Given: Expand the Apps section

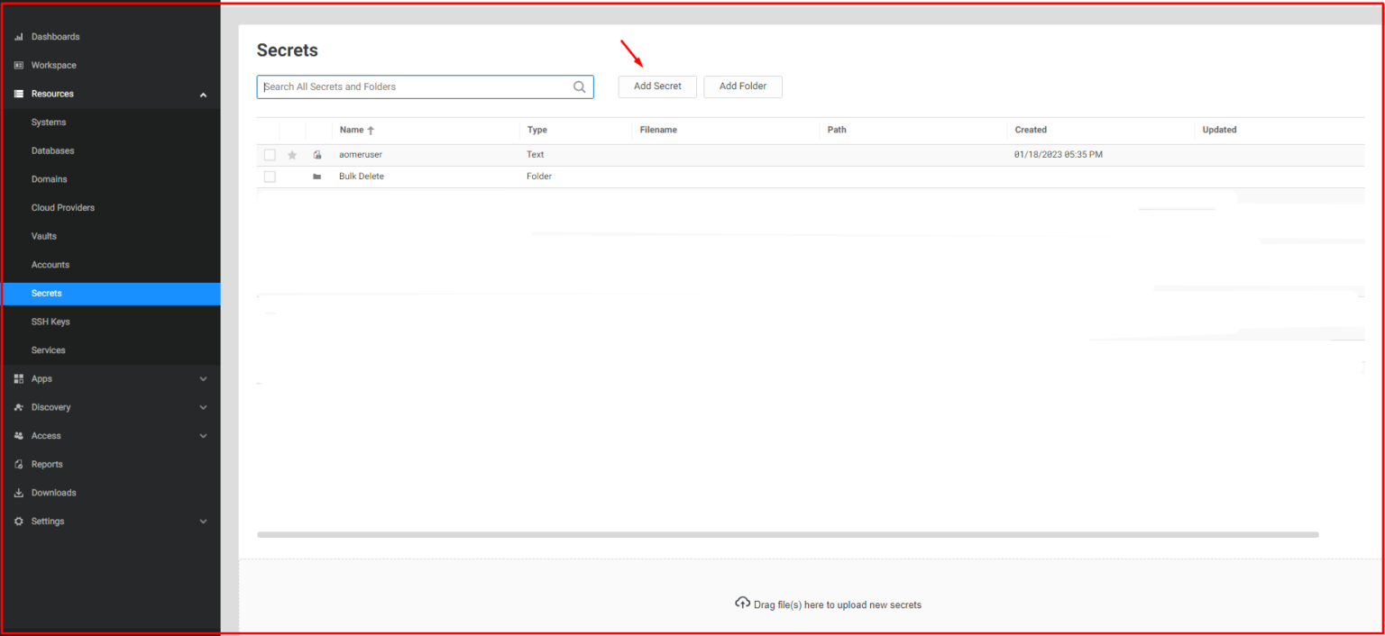Looking at the screenshot, I should 203,378.
